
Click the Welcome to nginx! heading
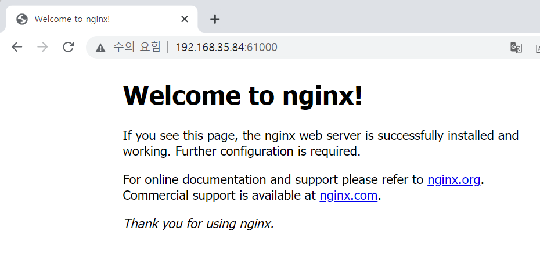[243, 95]
